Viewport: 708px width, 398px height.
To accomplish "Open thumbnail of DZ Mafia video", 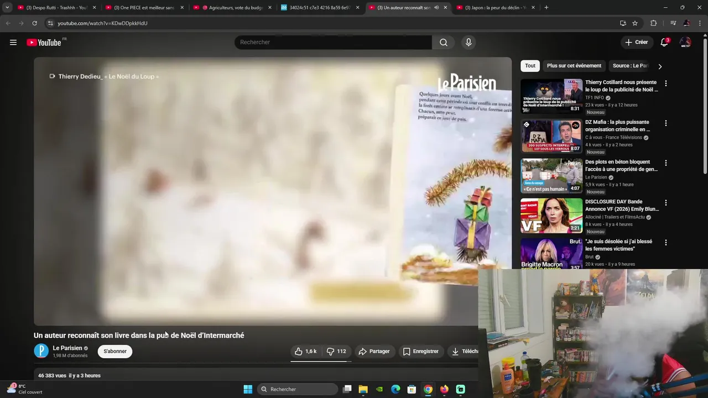I will pos(551,137).
